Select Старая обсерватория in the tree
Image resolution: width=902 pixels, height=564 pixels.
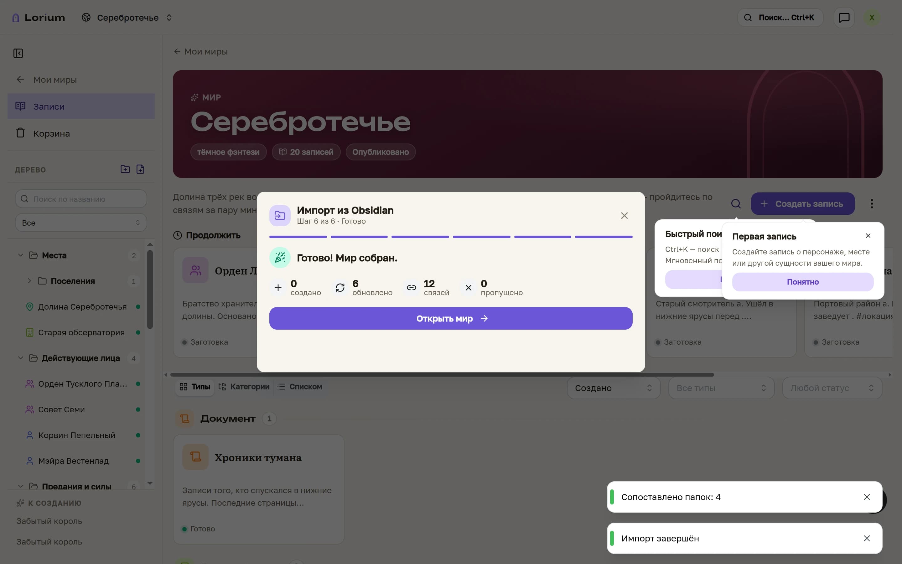(x=81, y=332)
